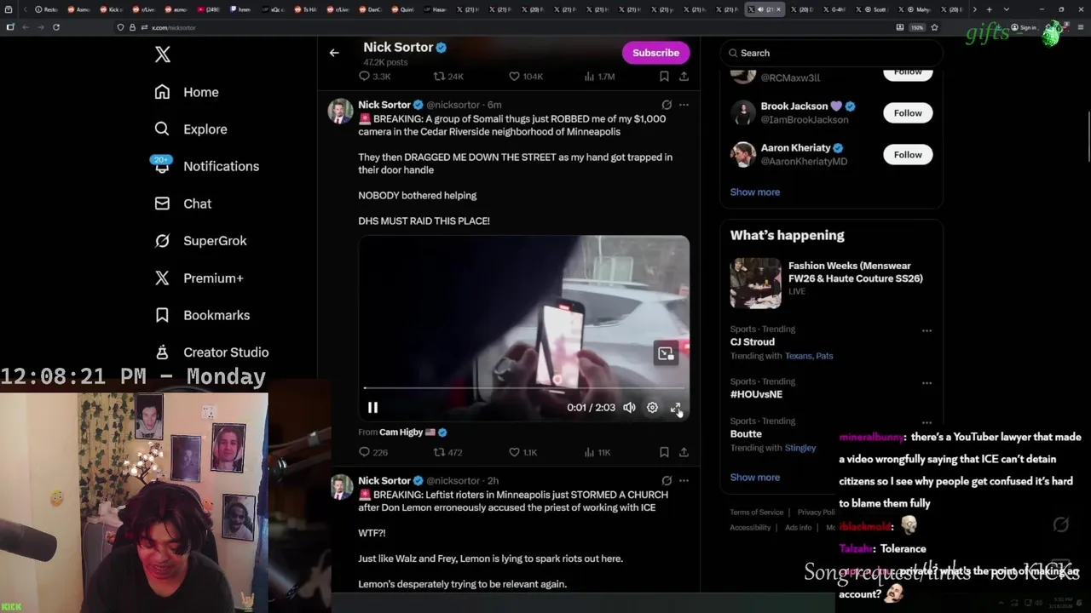Click the Texans link under CJ Stroud
Screen dimensions: 1091x613
point(799,356)
